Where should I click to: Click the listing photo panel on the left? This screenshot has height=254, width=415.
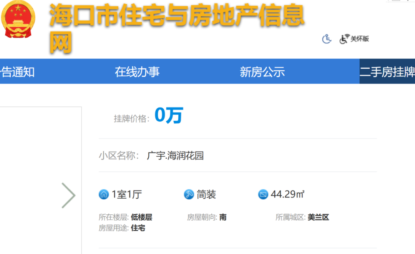(38, 181)
